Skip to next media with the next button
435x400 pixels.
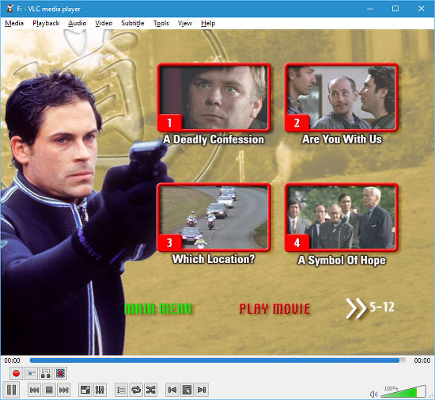point(64,390)
